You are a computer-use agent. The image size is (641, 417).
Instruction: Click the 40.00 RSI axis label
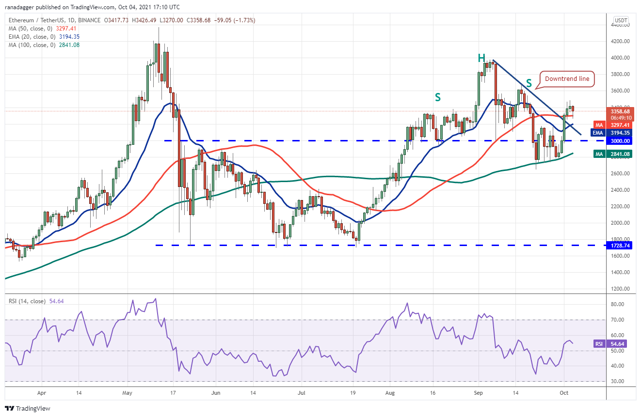617,366
